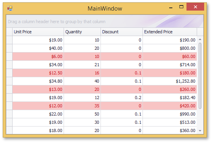212x143 pixels.
Task: Click the $12.00 unit price cell
Action: [x=38, y=106]
